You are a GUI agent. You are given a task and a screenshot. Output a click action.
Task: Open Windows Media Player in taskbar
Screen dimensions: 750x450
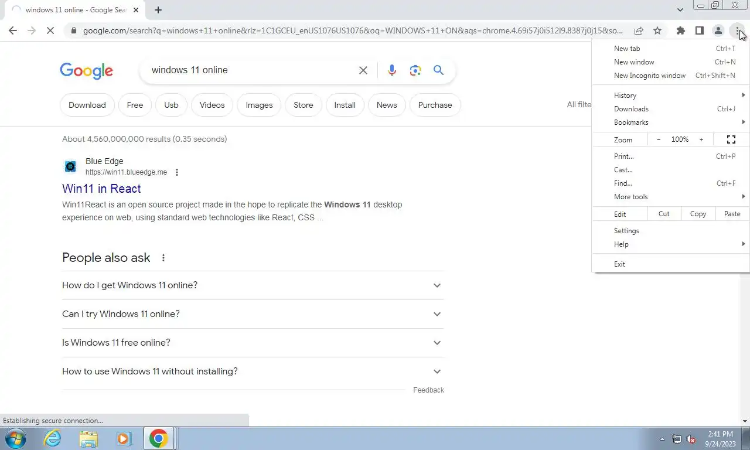tap(124, 438)
